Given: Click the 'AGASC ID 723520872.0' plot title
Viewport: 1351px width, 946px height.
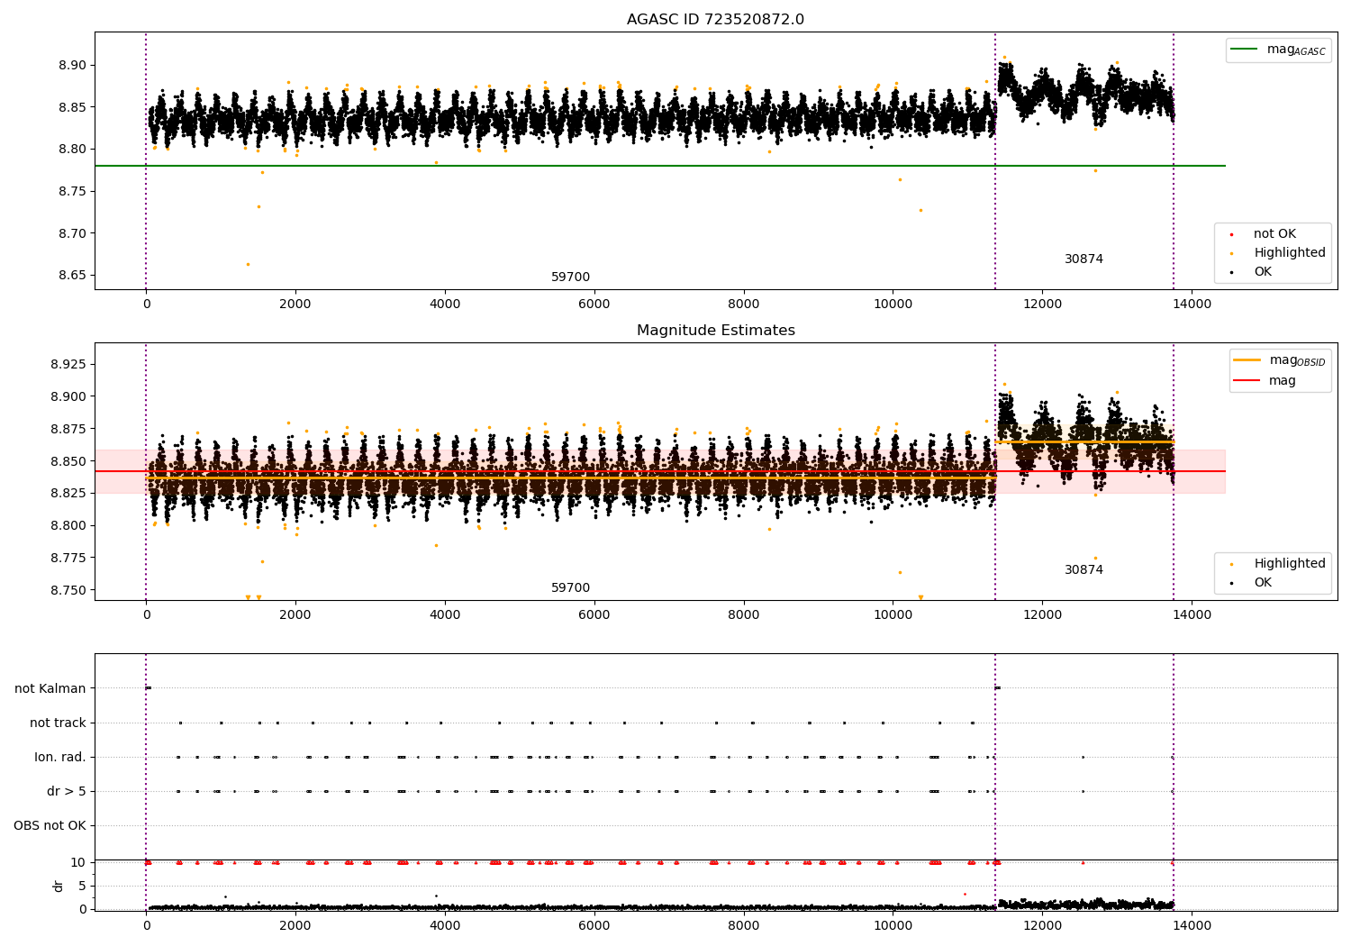Looking at the screenshot, I should (x=715, y=20).
